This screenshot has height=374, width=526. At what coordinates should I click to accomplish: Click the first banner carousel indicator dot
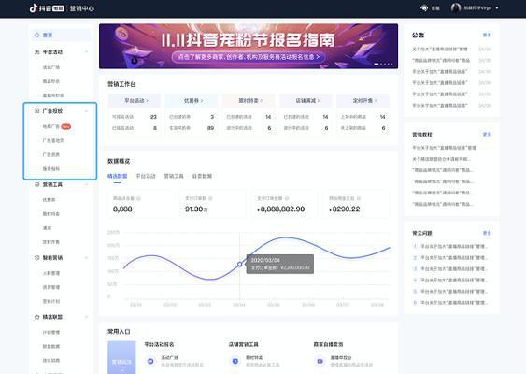(x=377, y=65)
